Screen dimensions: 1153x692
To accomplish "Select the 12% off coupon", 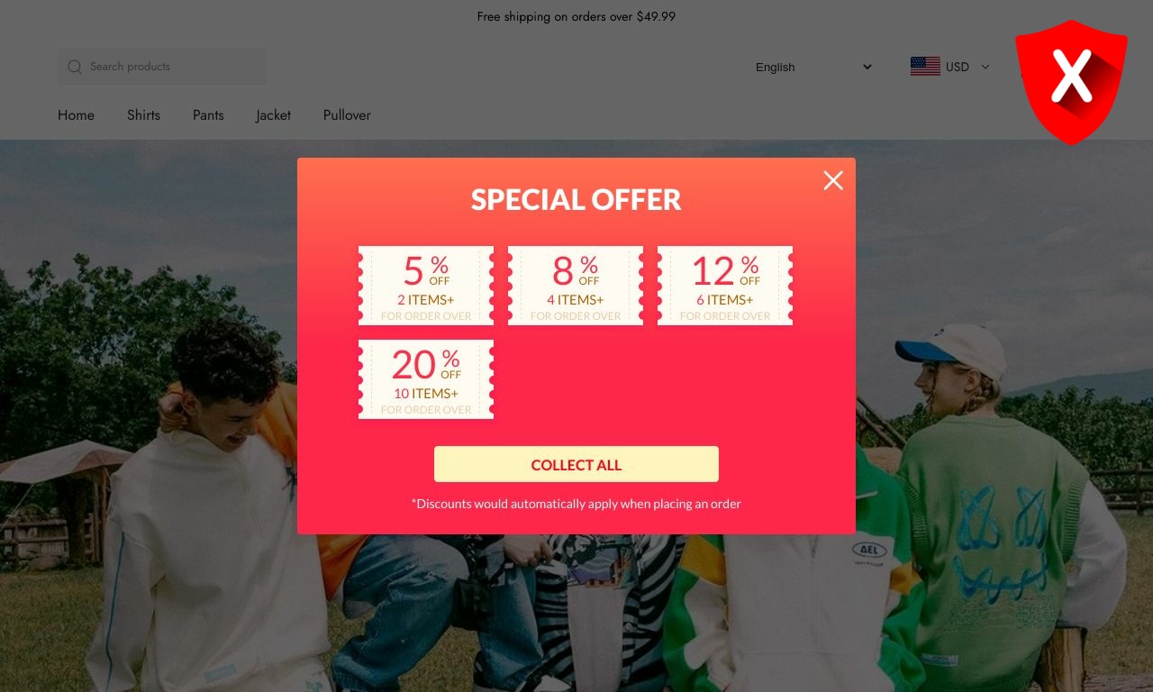I will [725, 286].
